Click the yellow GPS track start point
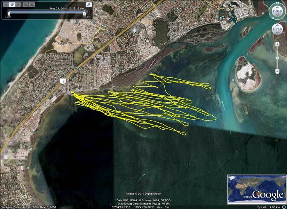 [72, 94]
